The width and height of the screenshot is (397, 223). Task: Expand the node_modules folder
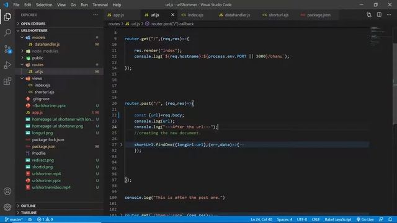45,51
